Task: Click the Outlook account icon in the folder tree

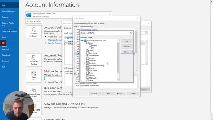Action: coord(85,41)
